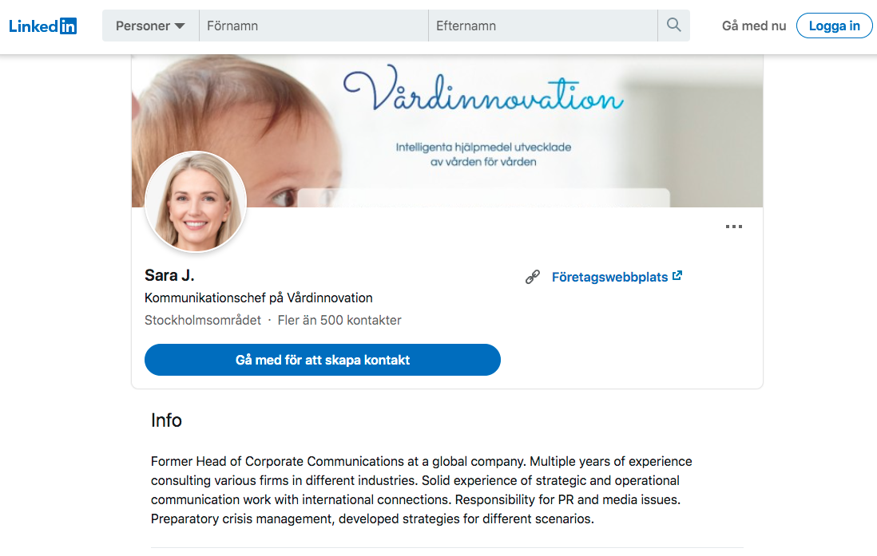Click the Förnamn input field

click(x=314, y=26)
